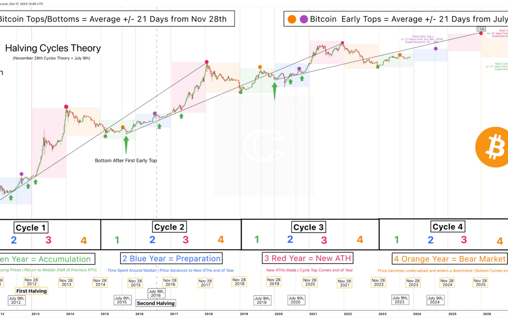Click the 'July 9th, 2023' date label
This screenshot has height=326, width=508.
coord(400,300)
